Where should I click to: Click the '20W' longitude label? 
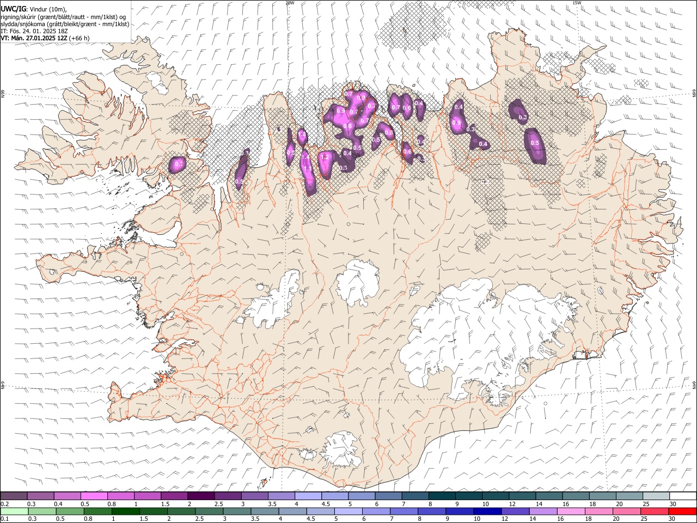coord(290,3)
